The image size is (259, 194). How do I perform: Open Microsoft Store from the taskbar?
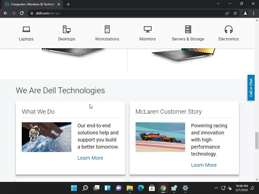[152, 188]
